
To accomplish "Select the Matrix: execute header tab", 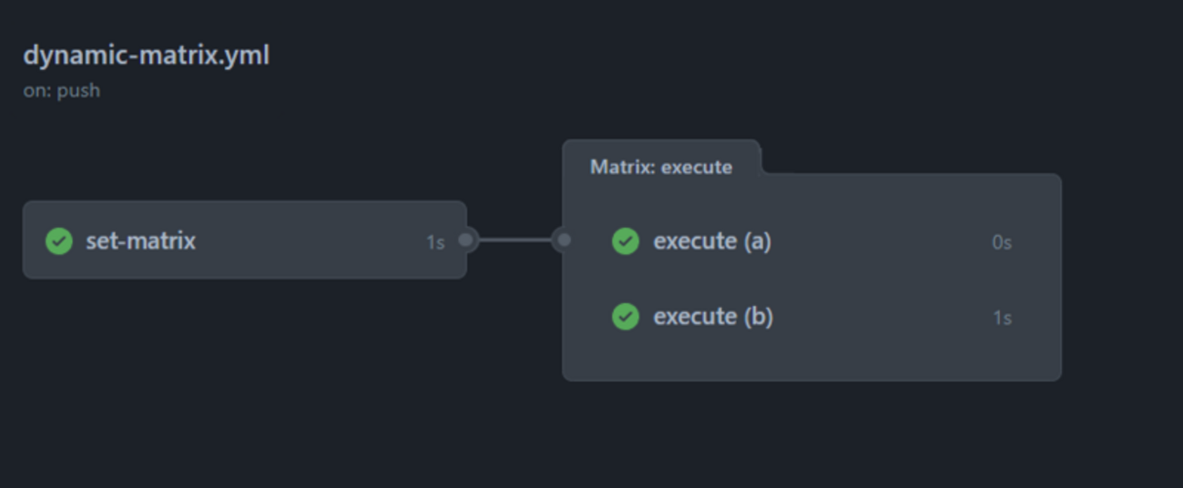I will tap(661, 167).
